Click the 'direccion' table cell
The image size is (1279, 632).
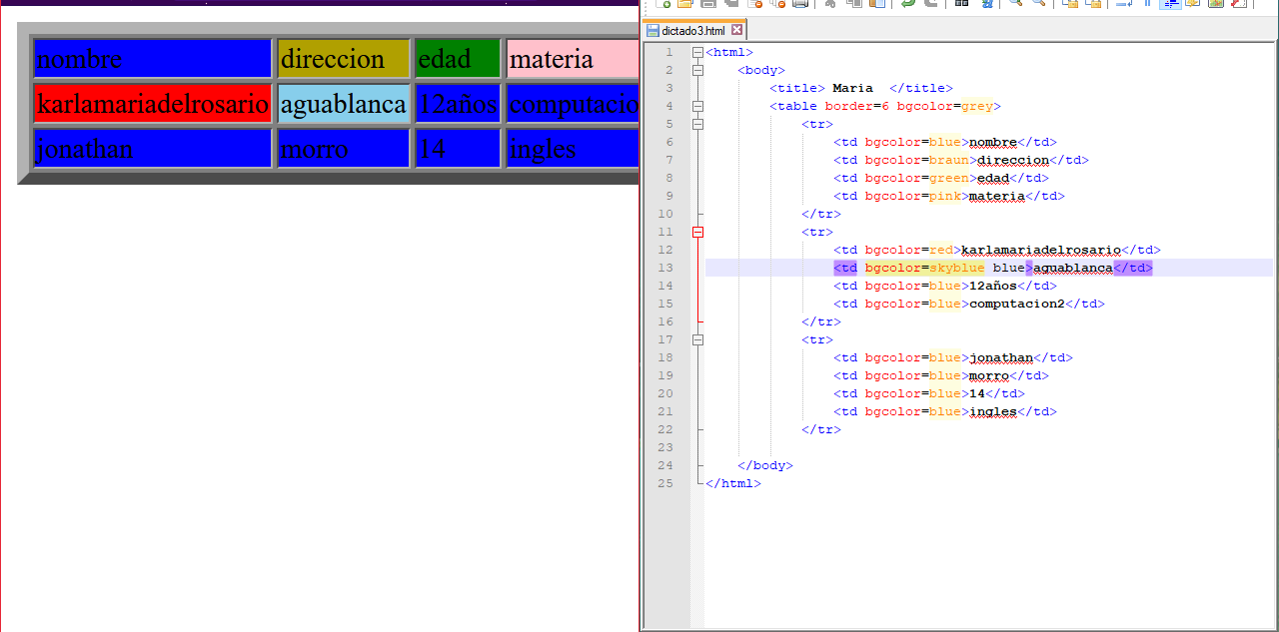[344, 58]
